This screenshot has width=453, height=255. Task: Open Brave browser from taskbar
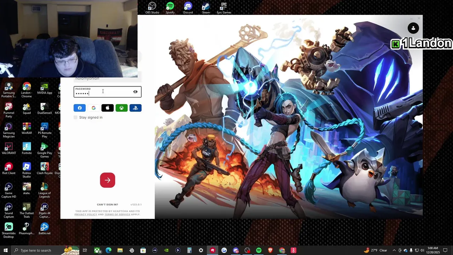270,250
